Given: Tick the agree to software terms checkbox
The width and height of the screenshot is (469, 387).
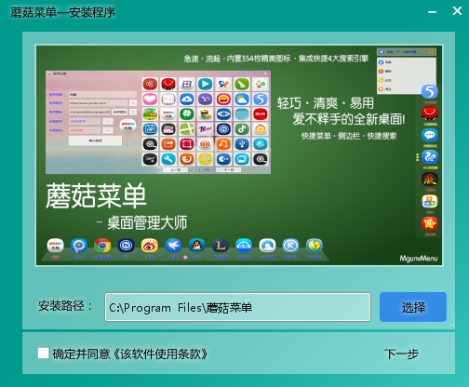Looking at the screenshot, I should tap(43, 354).
